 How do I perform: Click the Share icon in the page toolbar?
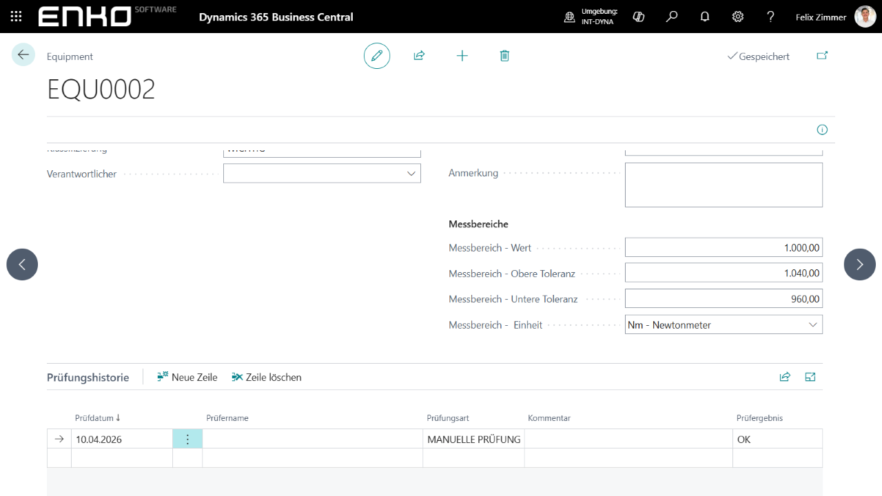419,56
